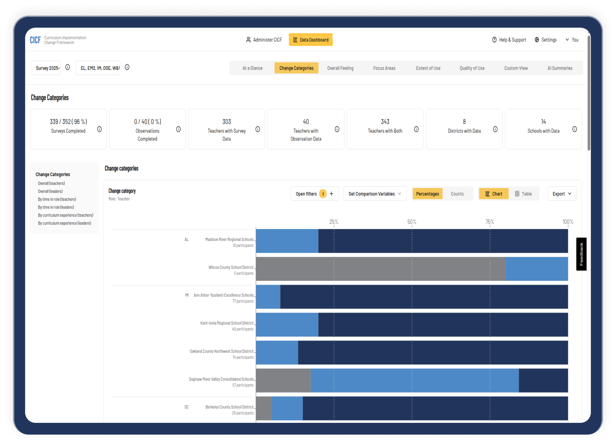
Task: Click info icon on Schools with Data card
Action: click(574, 129)
